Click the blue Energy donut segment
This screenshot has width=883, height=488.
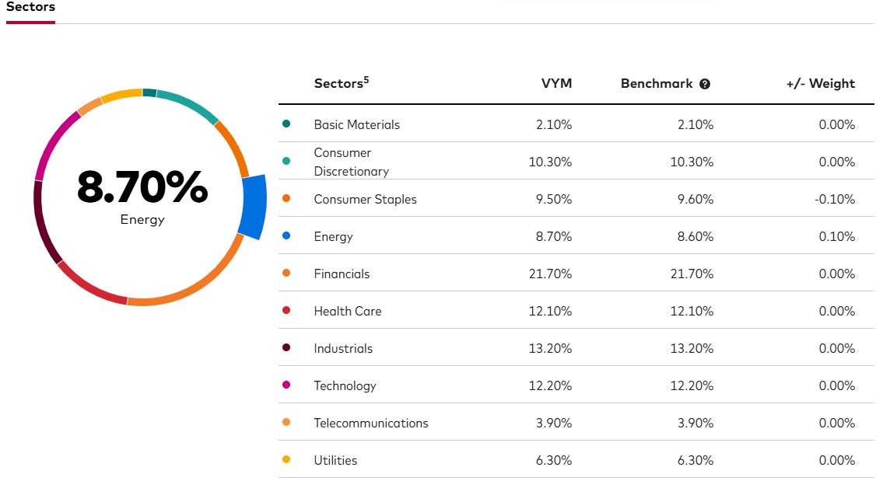point(253,207)
